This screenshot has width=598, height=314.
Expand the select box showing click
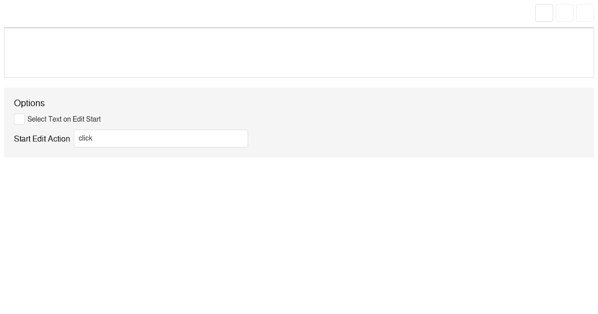click(x=161, y=139)
